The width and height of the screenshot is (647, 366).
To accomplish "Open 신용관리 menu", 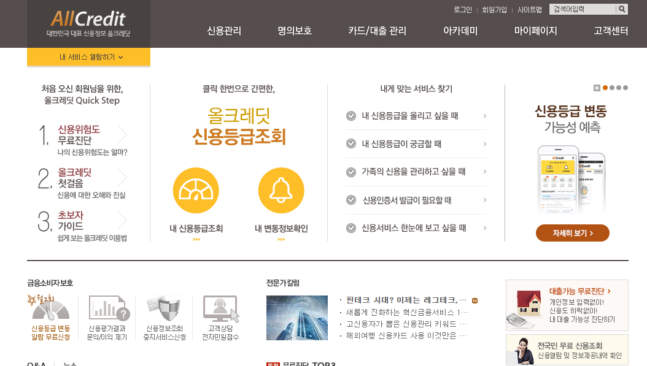I will pos(224,31).
